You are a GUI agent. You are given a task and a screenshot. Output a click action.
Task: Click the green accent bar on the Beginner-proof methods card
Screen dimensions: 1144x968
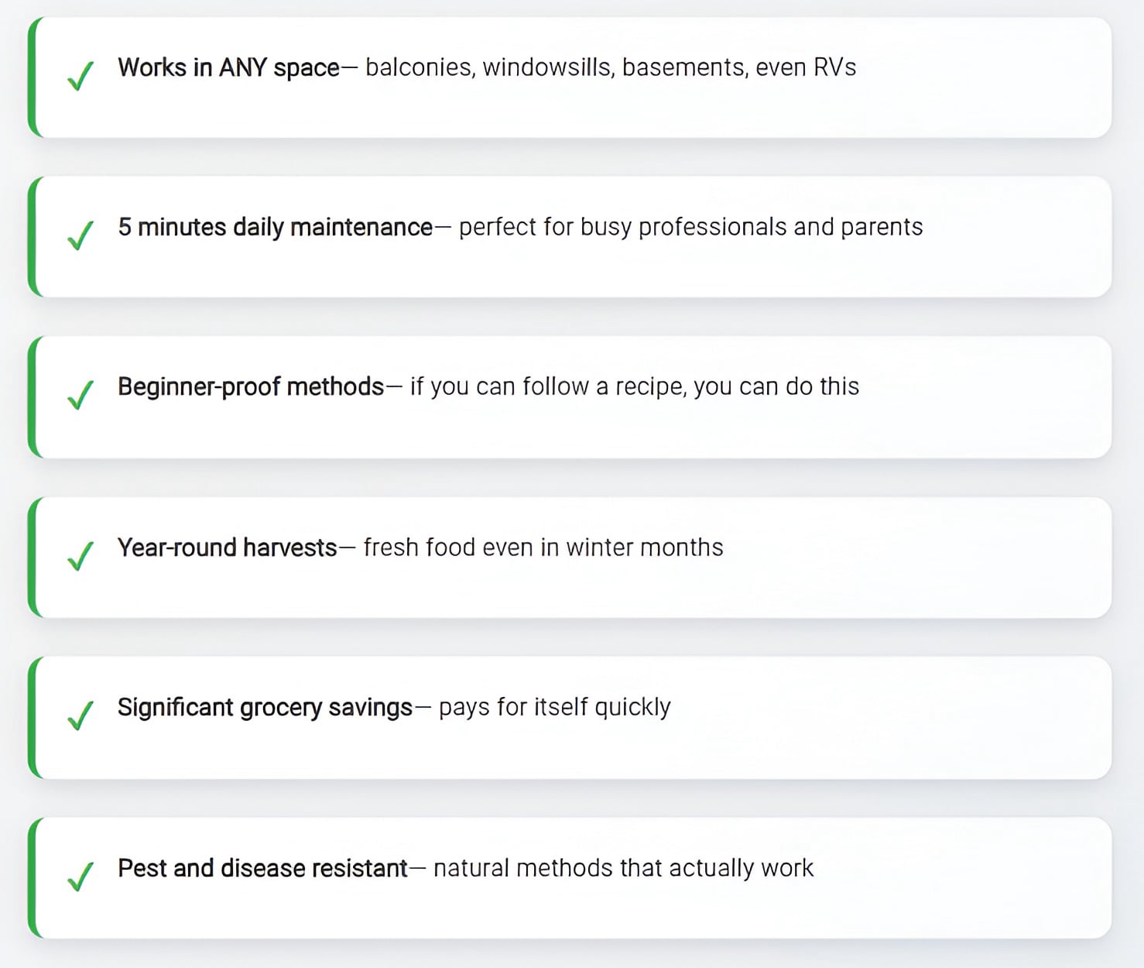pyautogui.click(x=33, y=396)
